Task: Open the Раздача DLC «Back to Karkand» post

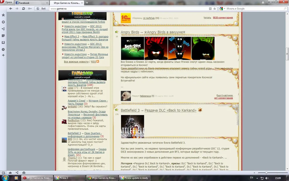Action: [171, 110]
